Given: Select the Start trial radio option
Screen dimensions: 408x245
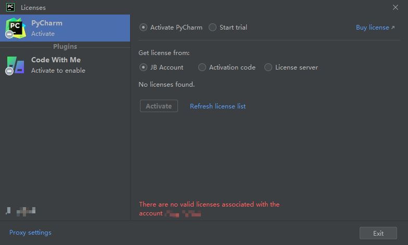Looking at the screenshot, I should pyautogui.click(x=212, y=27).
